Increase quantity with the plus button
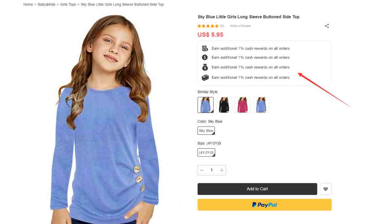Viewport: 366px width, 224px height. [x=222, y=170]
